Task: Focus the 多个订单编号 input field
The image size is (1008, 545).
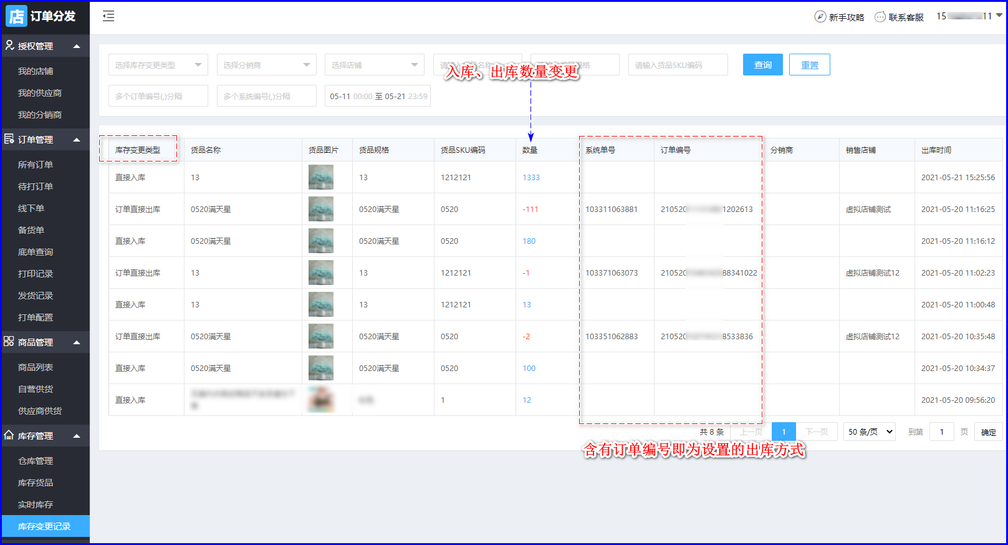Action: coord(158,96)
